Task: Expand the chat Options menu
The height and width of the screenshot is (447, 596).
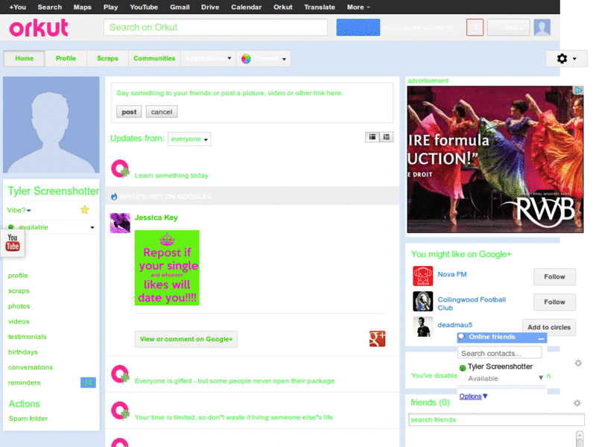Action: click(473, 396)
